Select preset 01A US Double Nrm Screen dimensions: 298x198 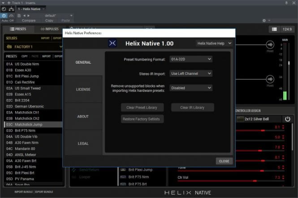[x=33, y=64]
